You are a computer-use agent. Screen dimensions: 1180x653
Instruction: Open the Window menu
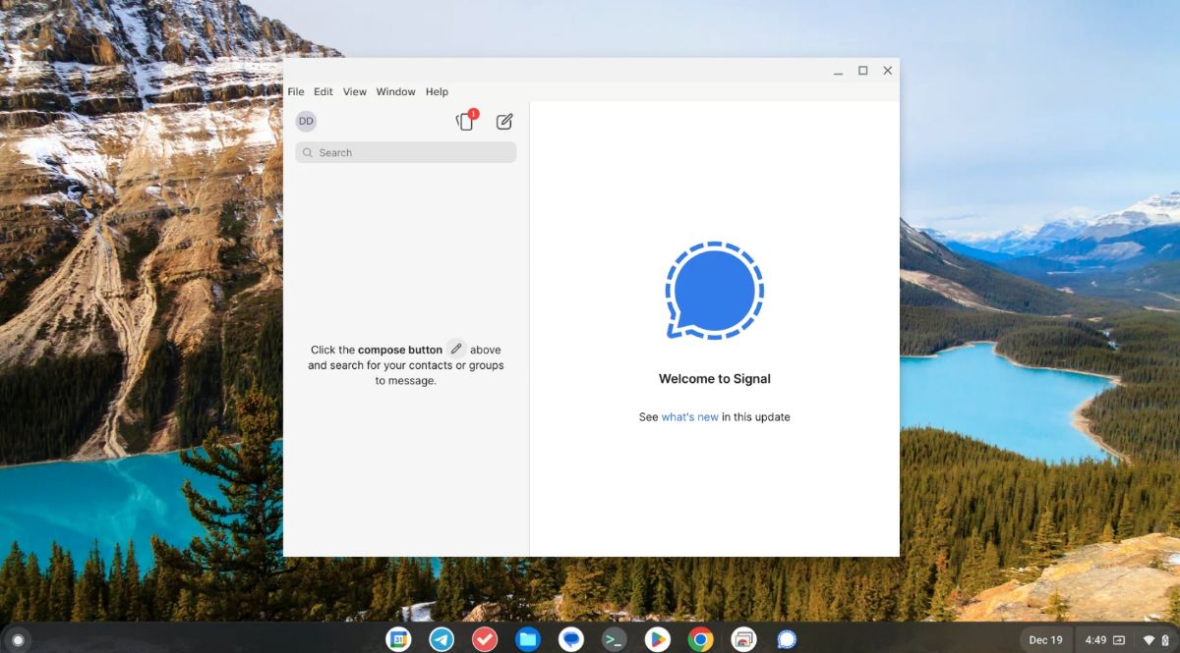click(x=395, y=91)
